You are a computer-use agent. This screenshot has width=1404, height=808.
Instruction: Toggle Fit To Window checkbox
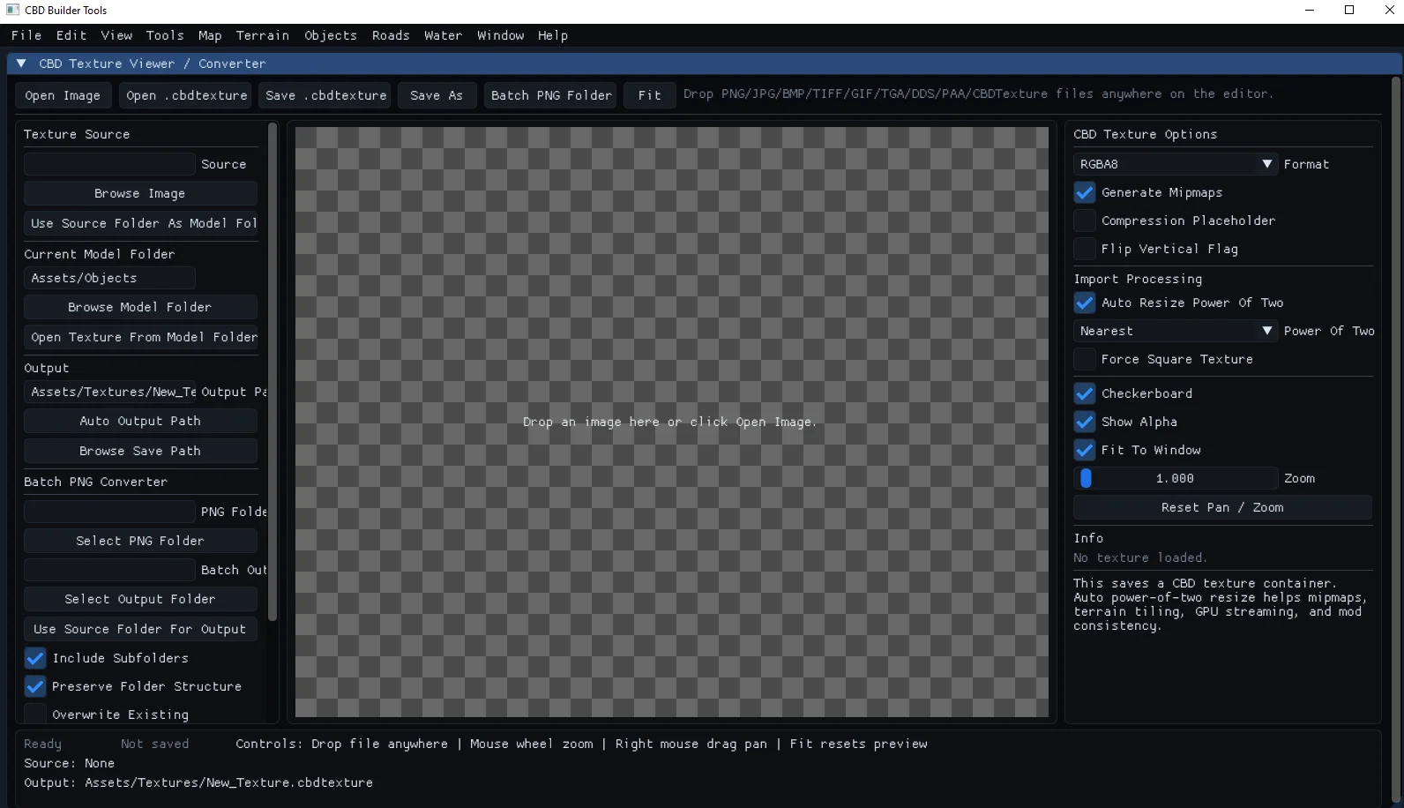coord(1085,450)
